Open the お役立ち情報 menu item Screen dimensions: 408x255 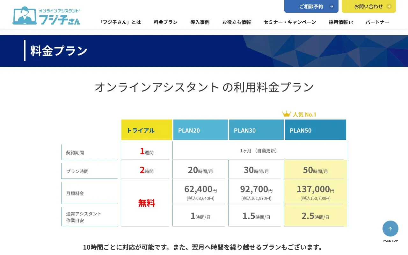pyautogui.click(x=237, y=22)
